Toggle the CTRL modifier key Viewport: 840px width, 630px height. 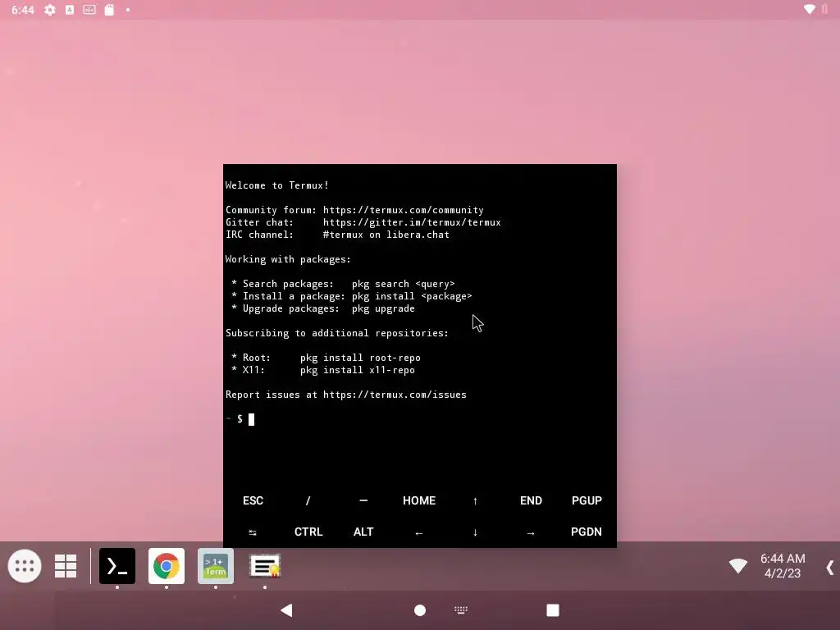coord(308,532)
